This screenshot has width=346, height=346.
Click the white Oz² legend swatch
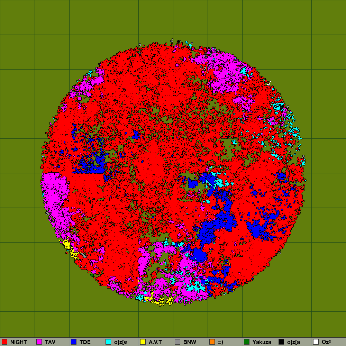coord(316,342)
